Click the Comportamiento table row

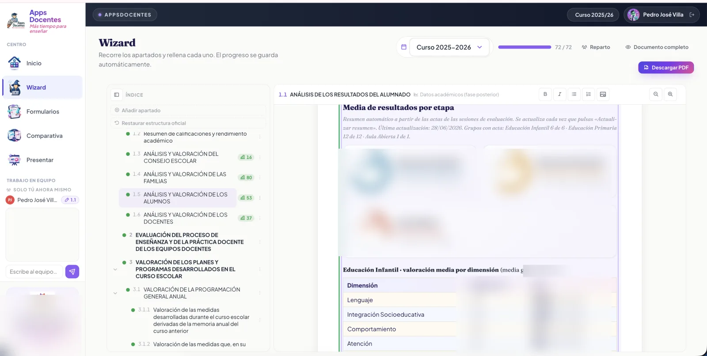(479, 329)
